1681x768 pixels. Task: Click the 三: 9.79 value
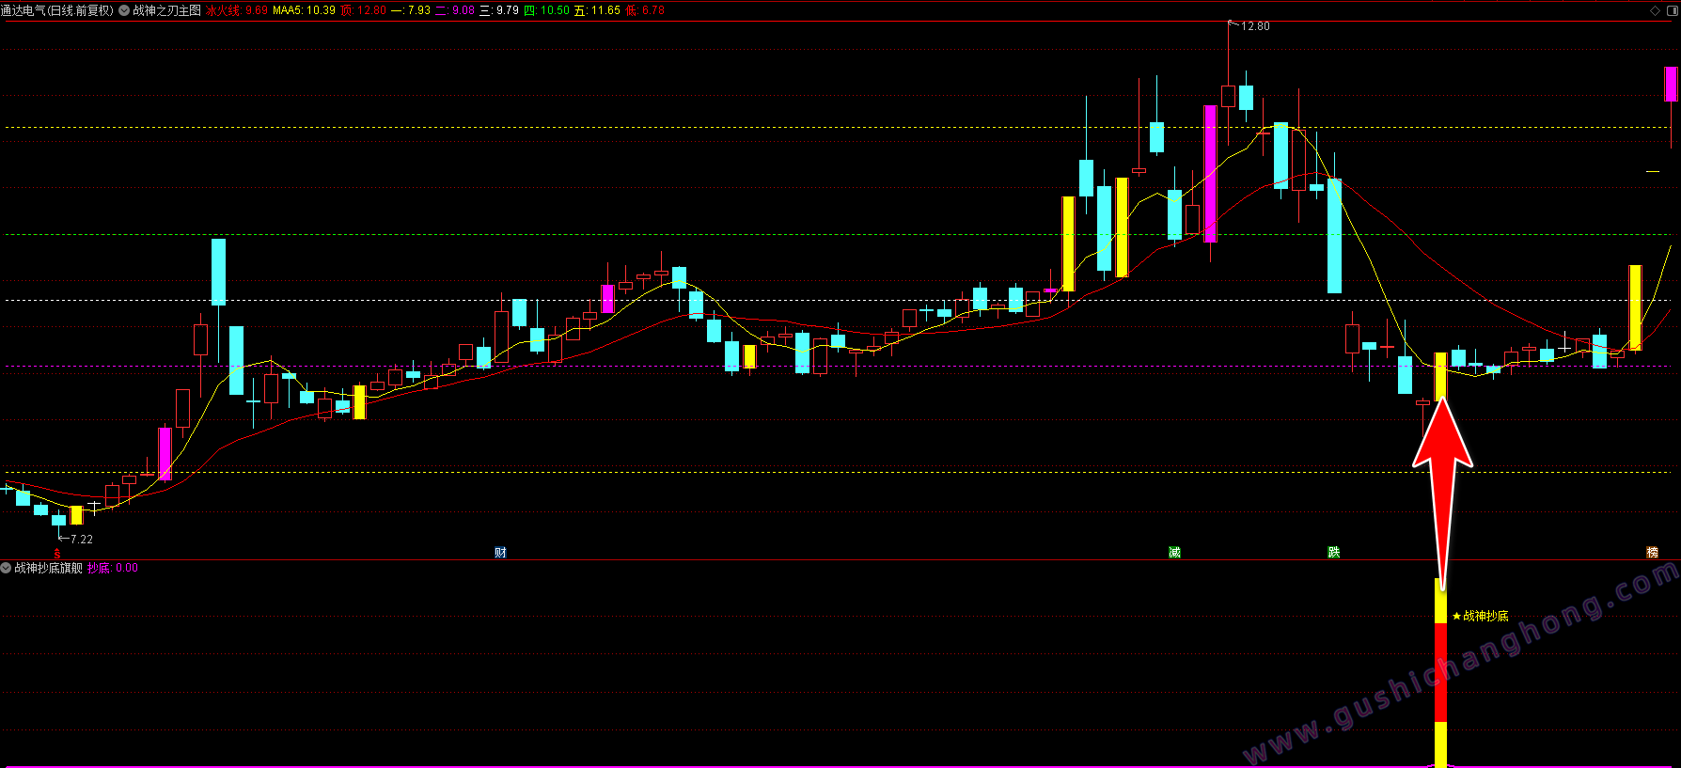tap(499, 10)
